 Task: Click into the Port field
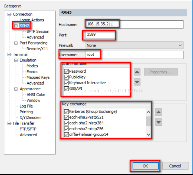coord(100,35)
